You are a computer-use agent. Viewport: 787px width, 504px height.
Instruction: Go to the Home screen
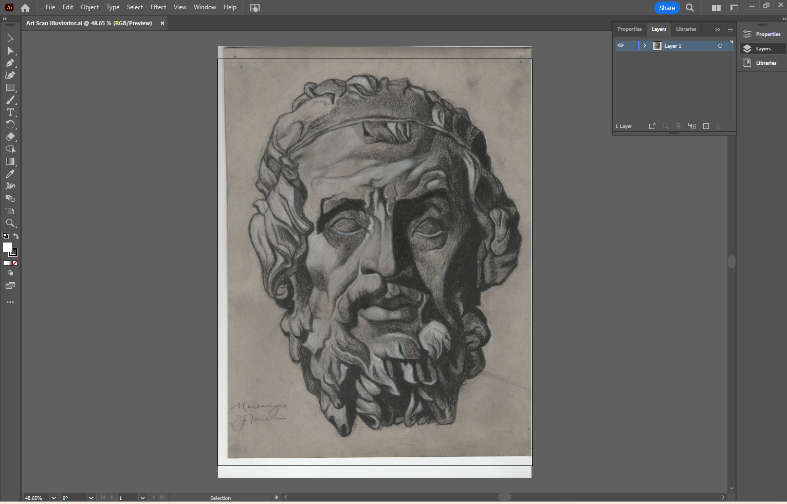coord(25,8)
